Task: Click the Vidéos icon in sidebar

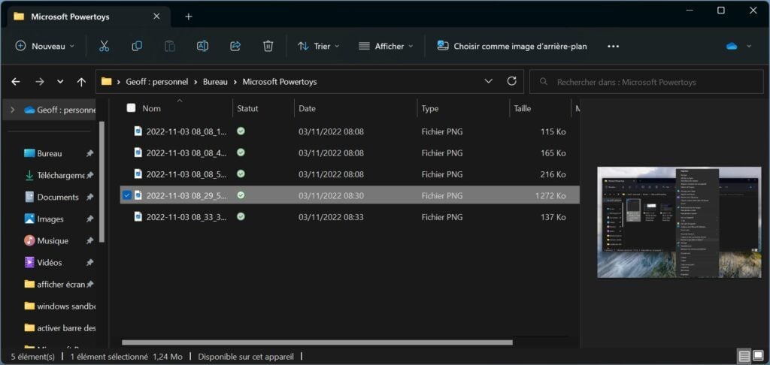Action: coord(29,262)
